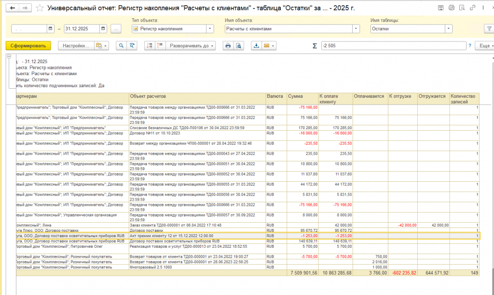
Task: Click the 'Настройки...' button
Action: (75, 45)
